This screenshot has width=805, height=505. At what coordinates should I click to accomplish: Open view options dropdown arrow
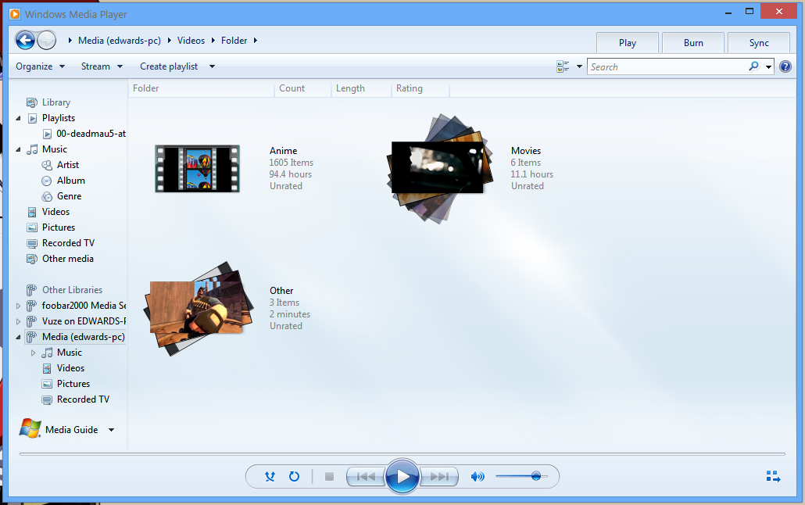tap(579, 66)
